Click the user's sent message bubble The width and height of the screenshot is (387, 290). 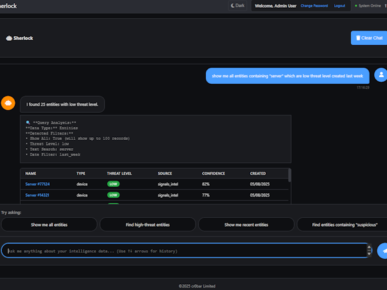coord(288,76)
